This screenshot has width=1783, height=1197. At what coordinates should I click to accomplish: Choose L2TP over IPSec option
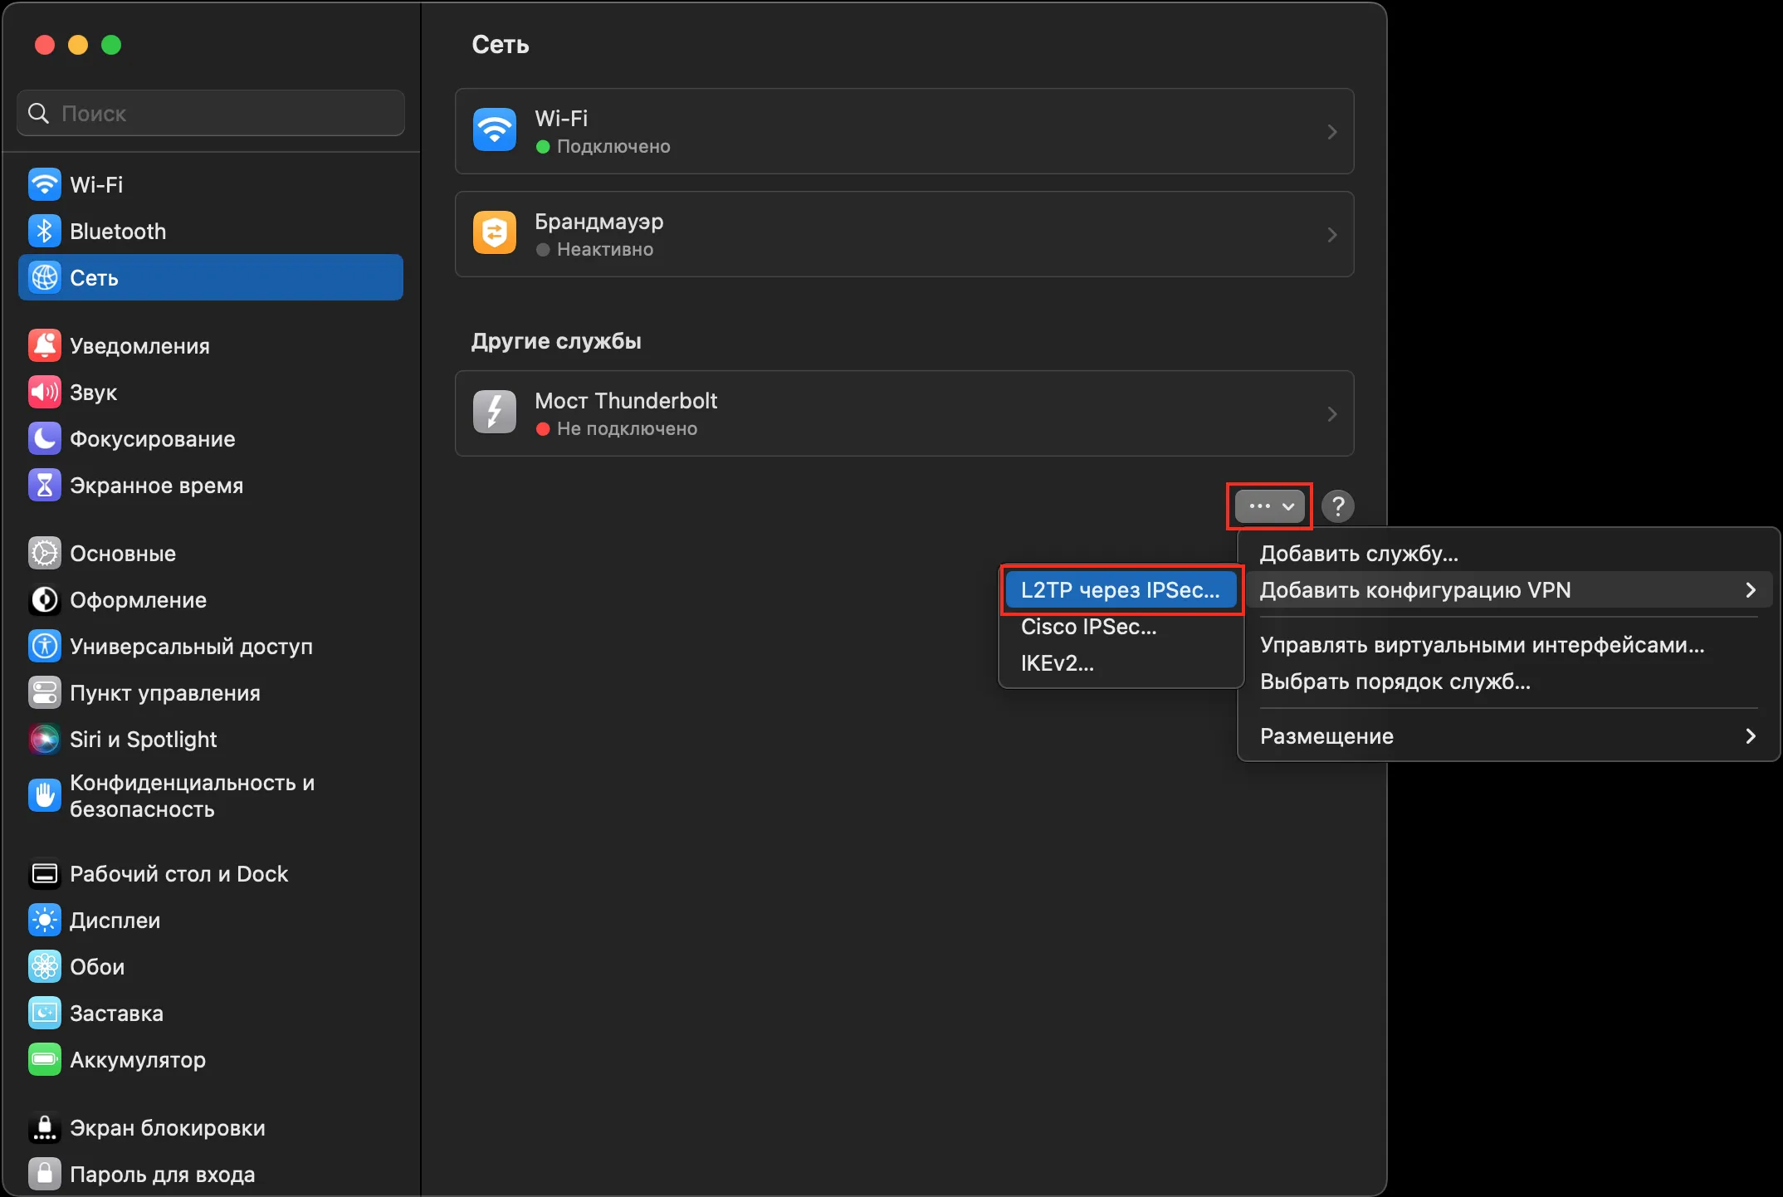1120,590
